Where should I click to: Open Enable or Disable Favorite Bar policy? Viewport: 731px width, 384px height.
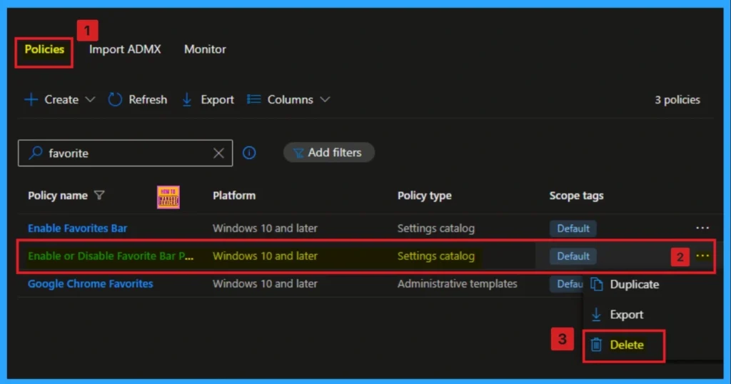(111, 256)
